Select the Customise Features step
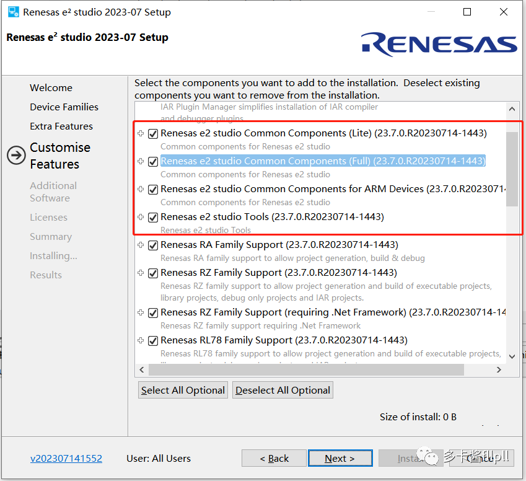Screen dimensions: 526x481 tap(60, 156)
